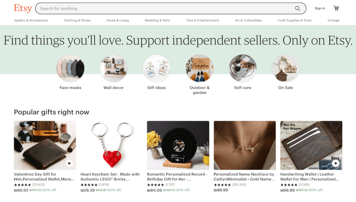This screenshot has height=202, width=356.
Task: Choose the Gift Ideas circle image
Action: [157, 68]
